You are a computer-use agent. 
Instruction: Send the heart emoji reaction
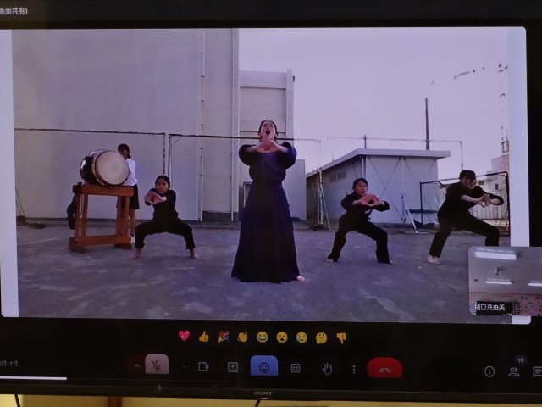pyautogui.click(x=184, y=337)
